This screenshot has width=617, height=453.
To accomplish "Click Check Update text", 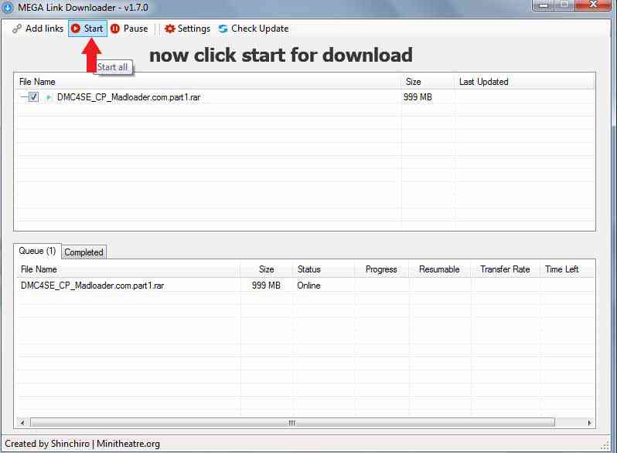I will click(260, 29).
